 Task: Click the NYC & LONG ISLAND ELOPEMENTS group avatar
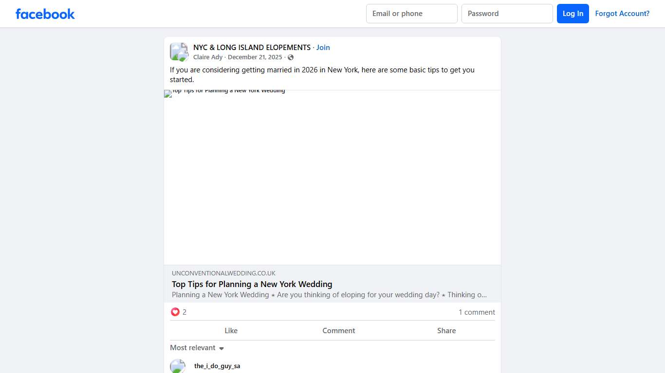pyautogui.click(x=179, y=51)
